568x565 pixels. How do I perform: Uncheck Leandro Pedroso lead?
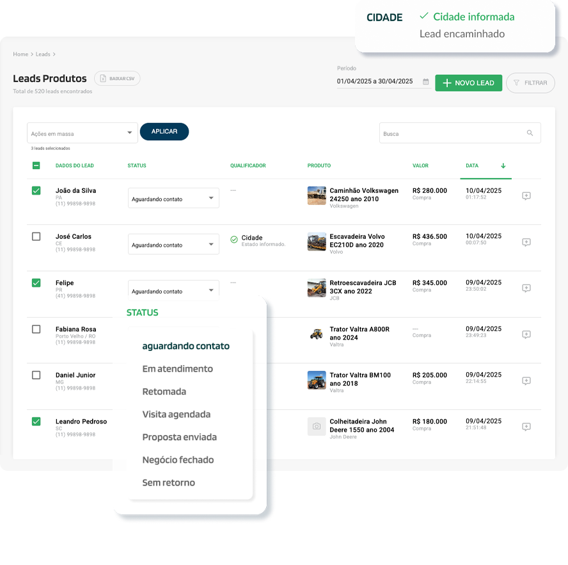(x=36, y=422)
